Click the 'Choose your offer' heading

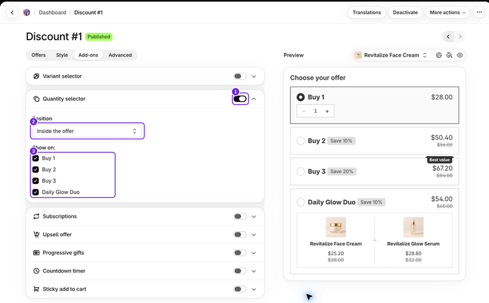click(x=318, y=78)
